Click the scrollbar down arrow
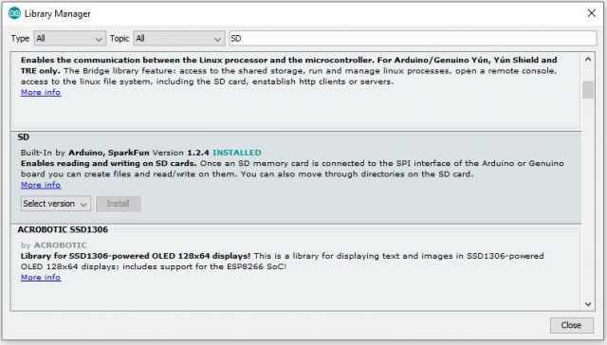The image size is (607, 345). click(588, 304)
